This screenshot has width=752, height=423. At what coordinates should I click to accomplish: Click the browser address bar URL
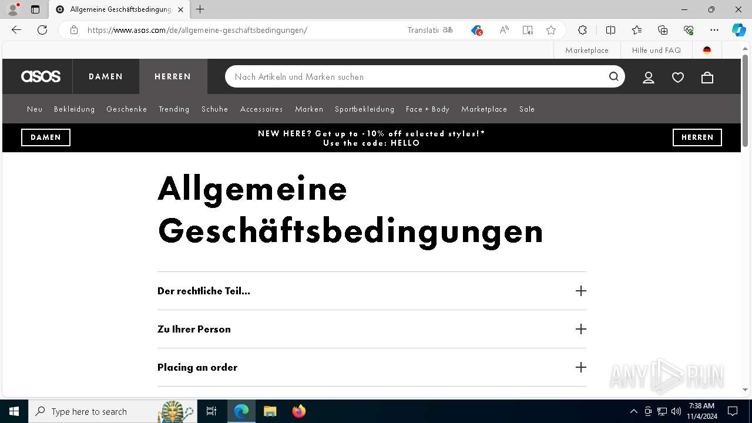197,30
